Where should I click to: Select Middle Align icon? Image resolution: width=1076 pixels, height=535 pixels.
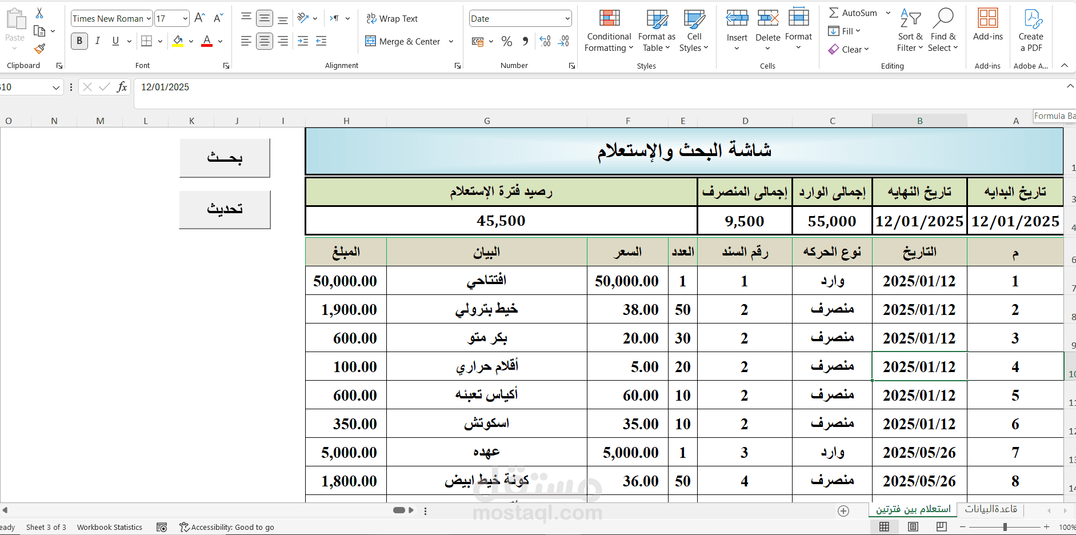click(265, 18)
